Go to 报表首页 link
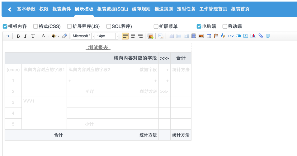Screen dimensions: 297x156 [240, 9]
